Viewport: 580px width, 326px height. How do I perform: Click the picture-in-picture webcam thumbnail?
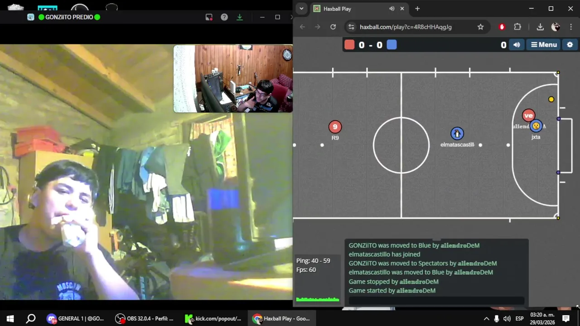click(233, 79)
